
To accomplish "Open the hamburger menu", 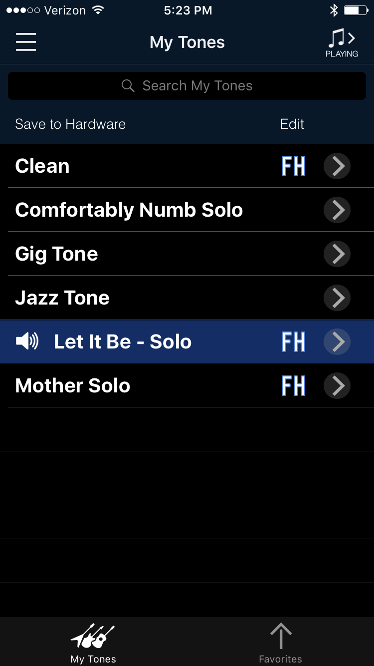I will point(26,42).
